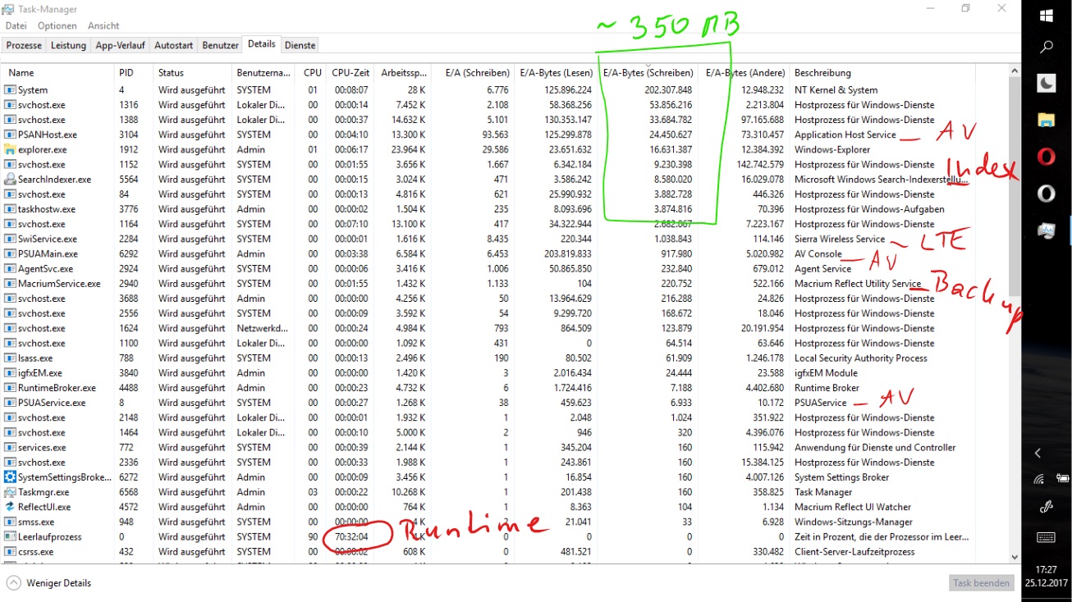
Task: Open Windows search magnifier in taskbar
Action: pos(1047,48)
